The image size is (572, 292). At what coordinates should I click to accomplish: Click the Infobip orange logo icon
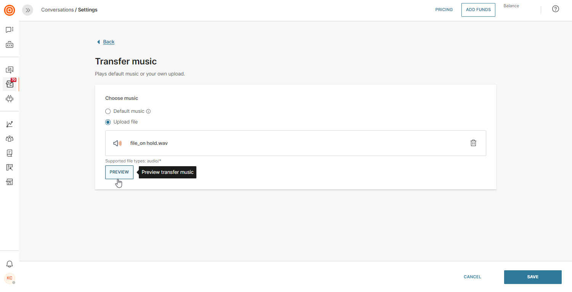pos(10,10)
